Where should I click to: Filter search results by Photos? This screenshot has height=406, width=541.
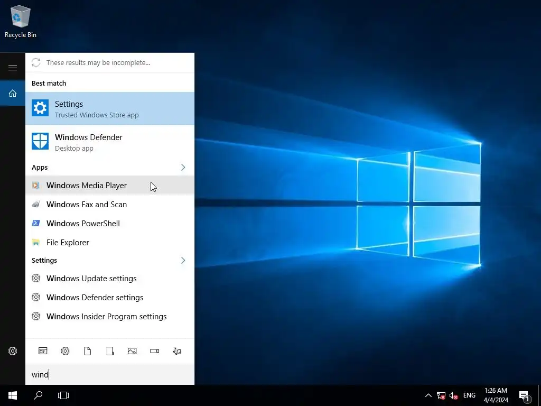pos(132,351)
